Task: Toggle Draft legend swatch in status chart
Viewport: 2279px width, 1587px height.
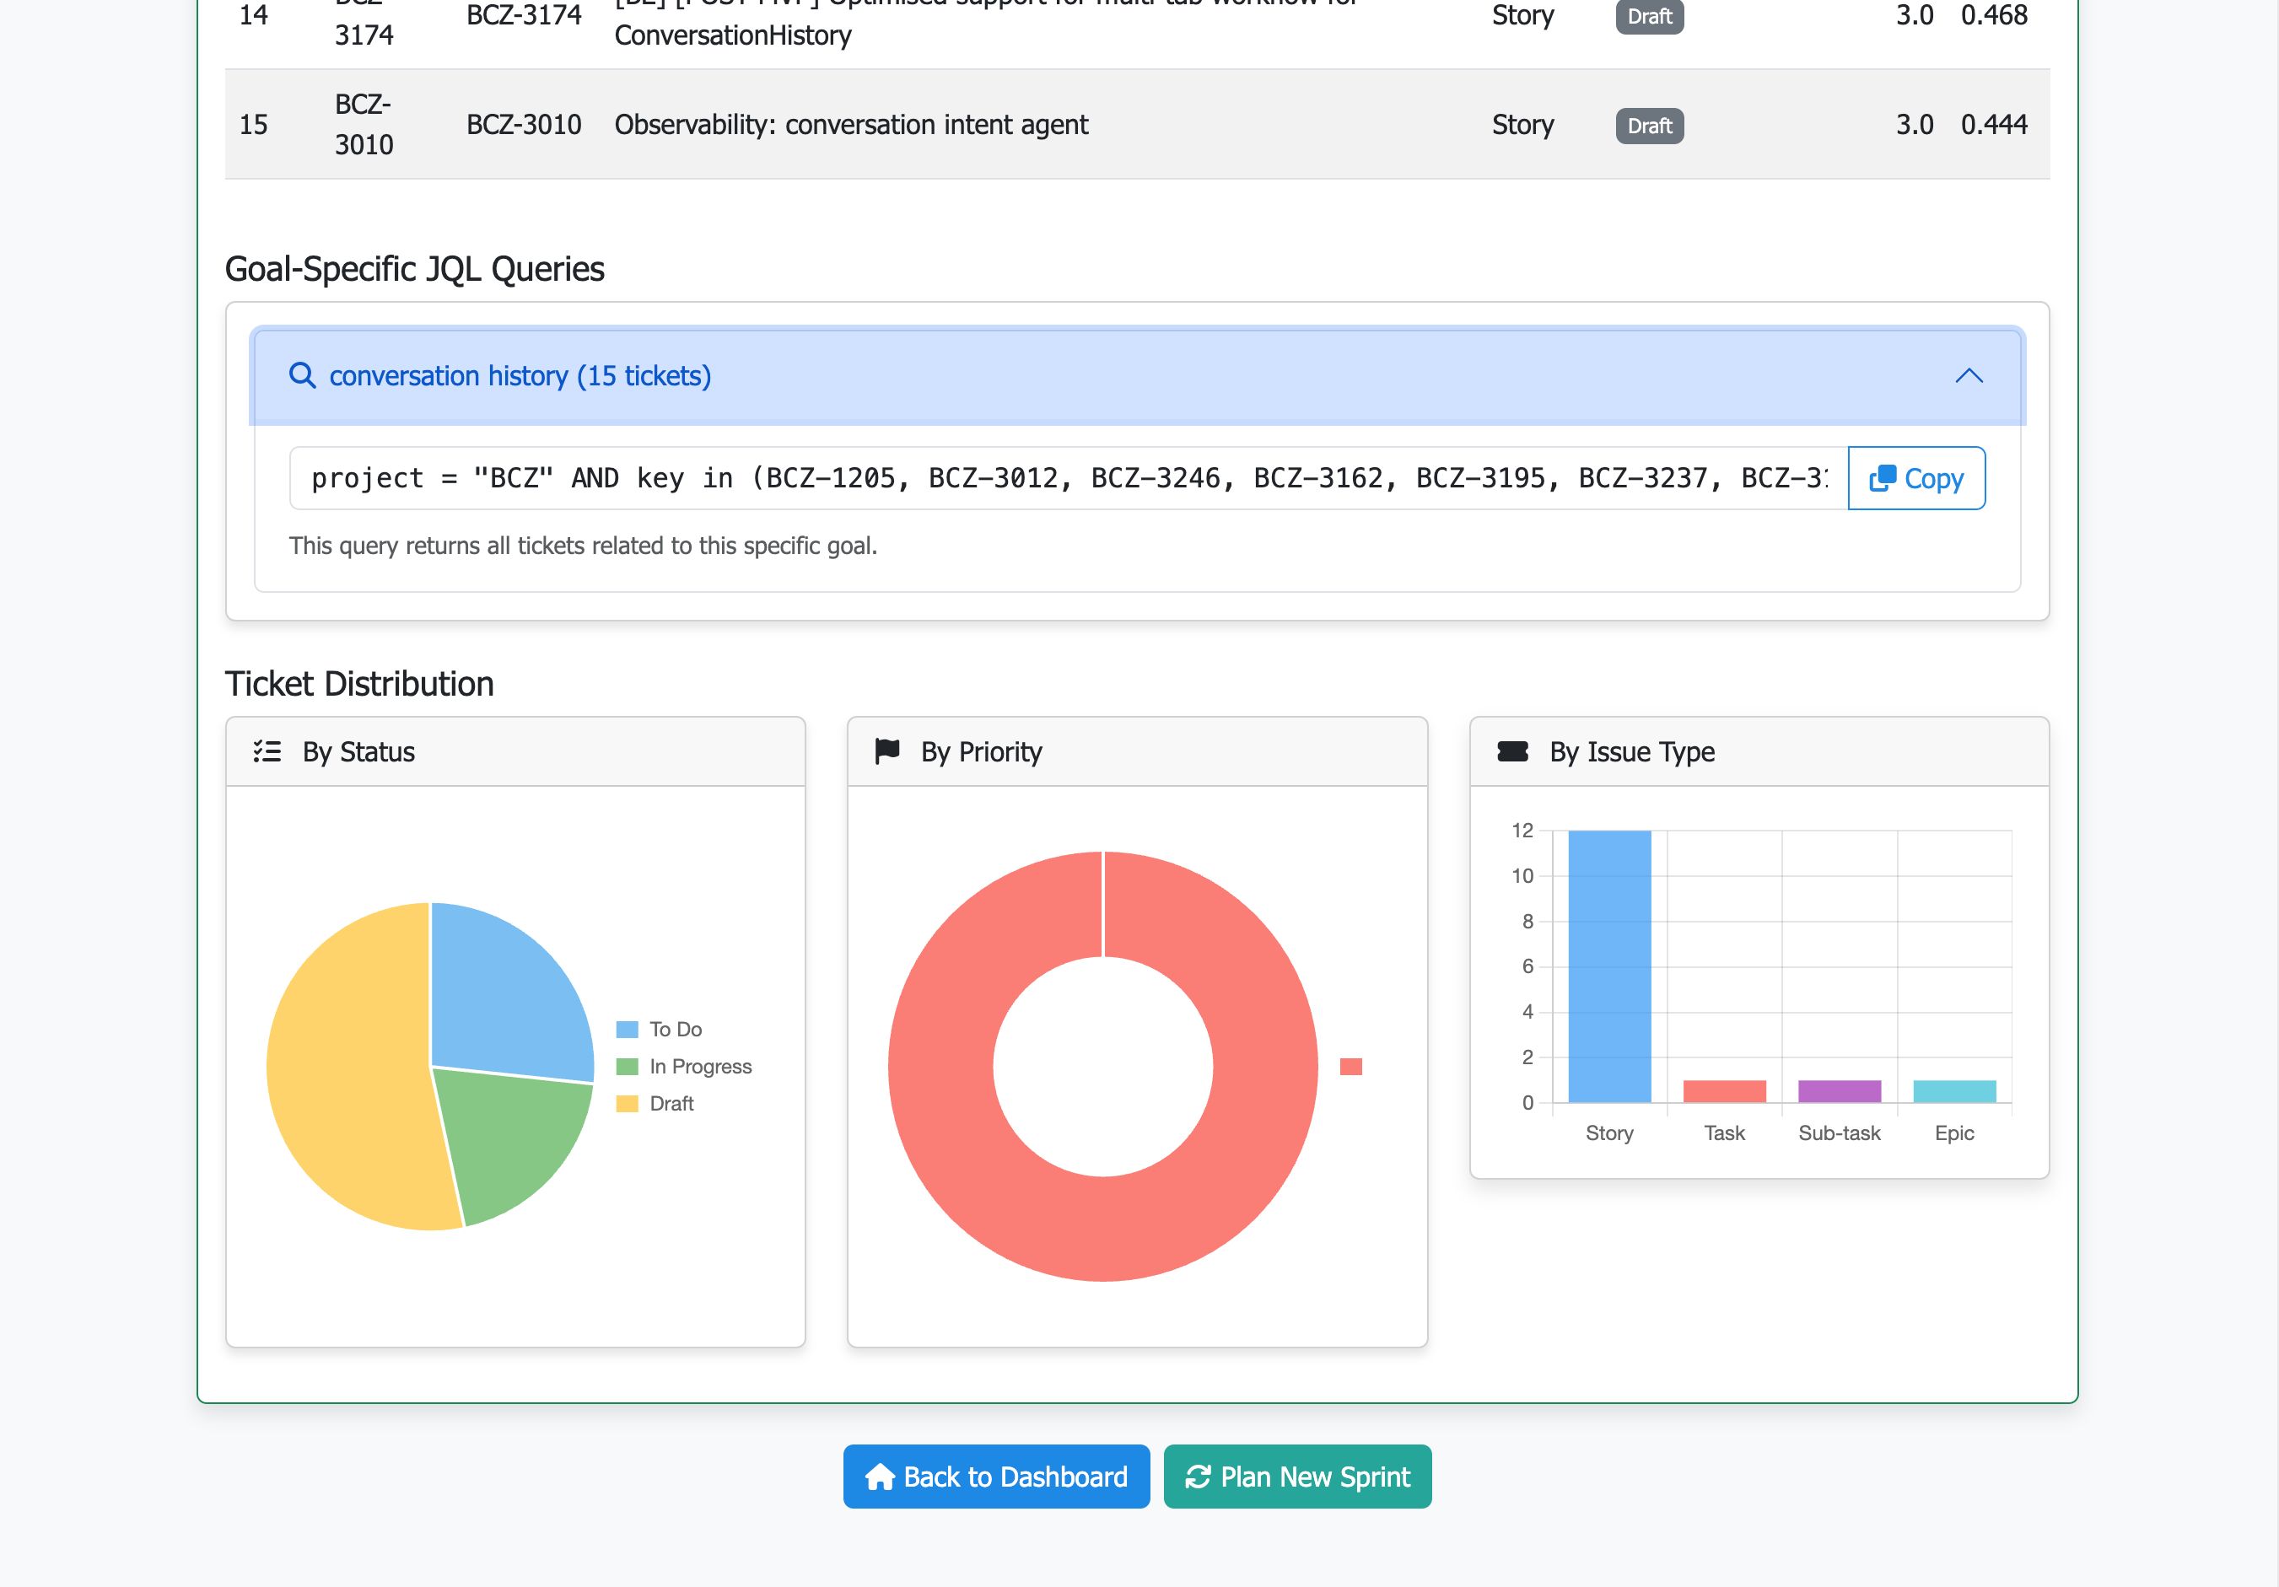Action: [627, 1104]
